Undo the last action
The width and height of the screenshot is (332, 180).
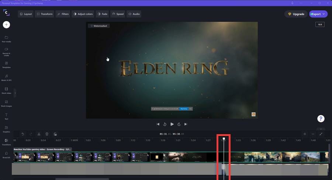point(23,134)
